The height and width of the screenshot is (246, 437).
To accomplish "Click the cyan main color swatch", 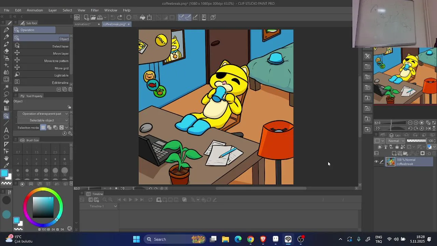I will (x=4, y=174).
